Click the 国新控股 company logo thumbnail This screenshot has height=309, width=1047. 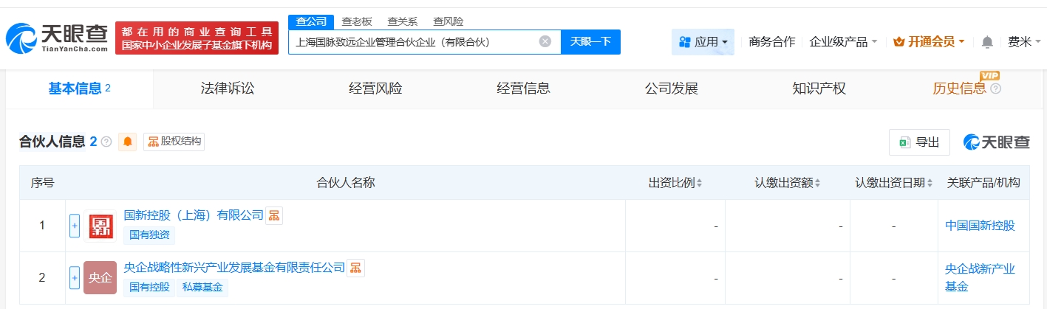(x=100, y=226)
